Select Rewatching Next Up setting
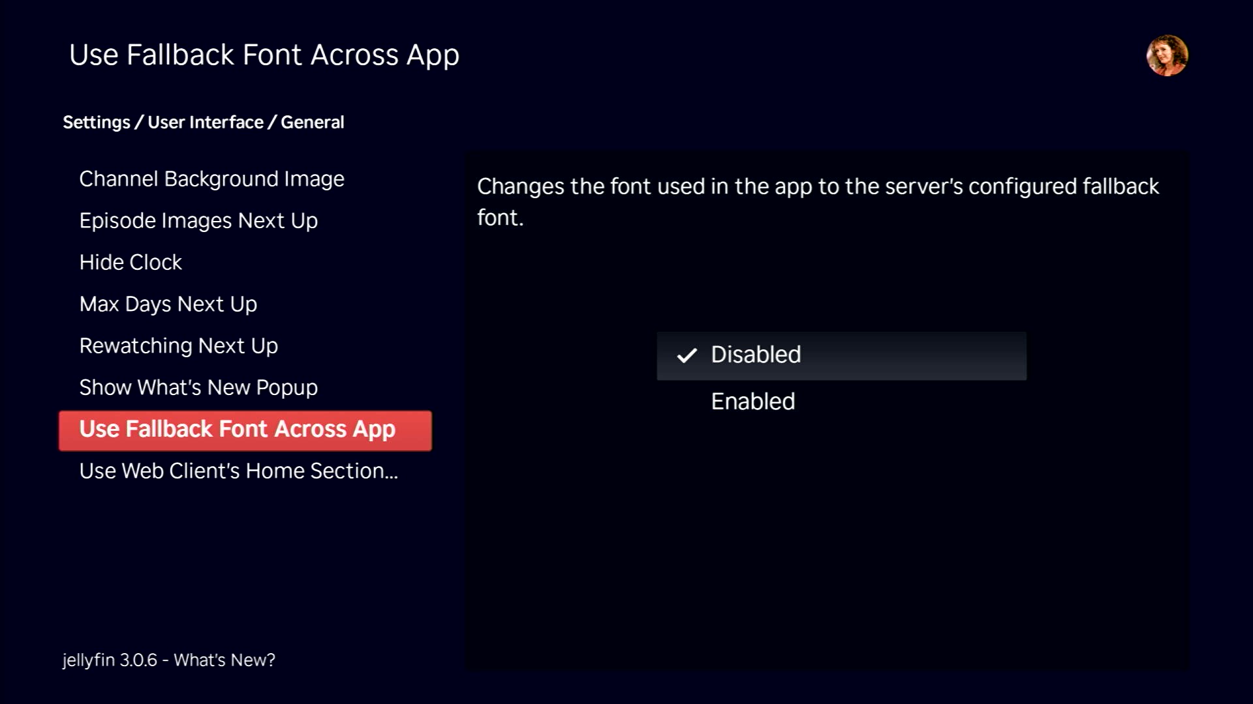 [178, 346]
